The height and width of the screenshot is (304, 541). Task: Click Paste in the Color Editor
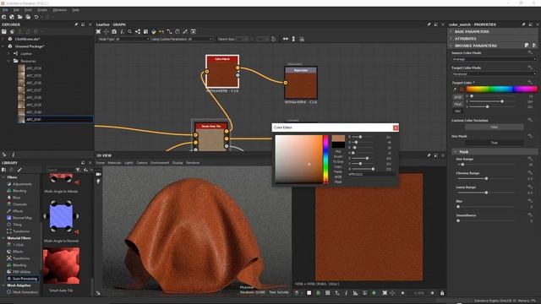point(338,171)
